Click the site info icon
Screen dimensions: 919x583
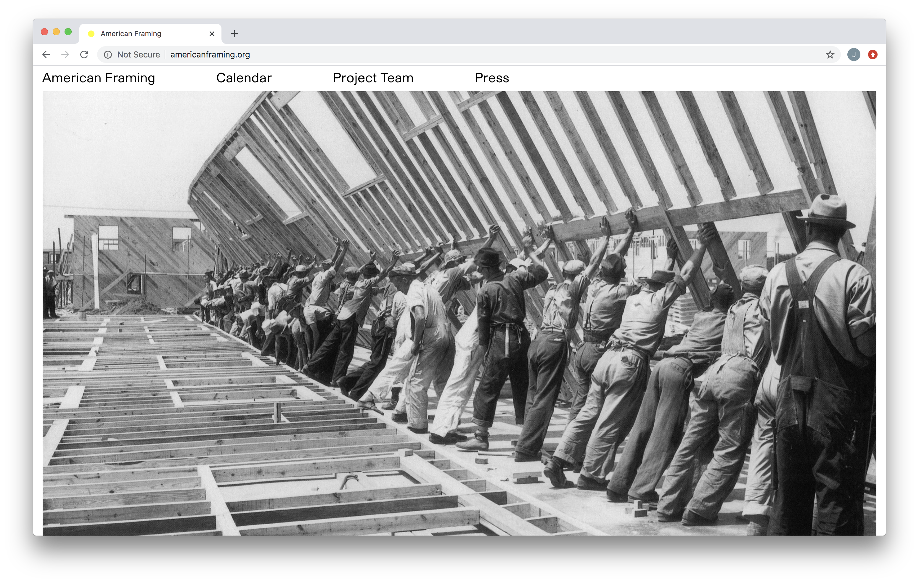point(108,55)
